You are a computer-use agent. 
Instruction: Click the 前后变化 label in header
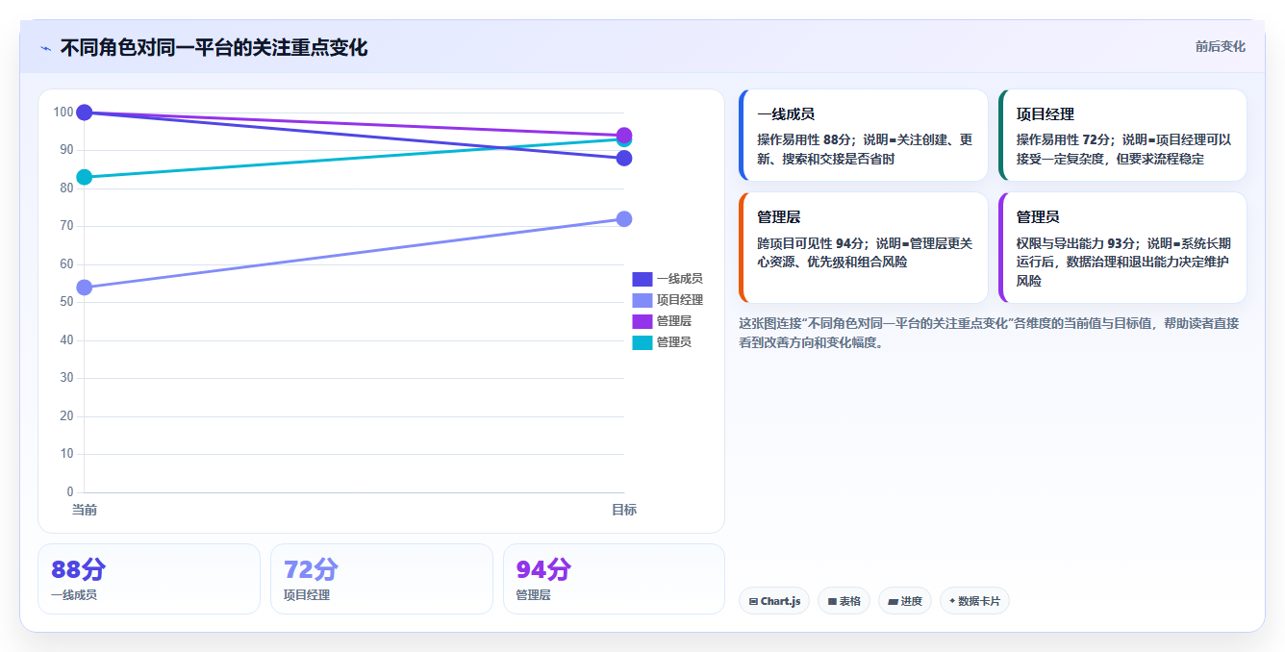1220,46
